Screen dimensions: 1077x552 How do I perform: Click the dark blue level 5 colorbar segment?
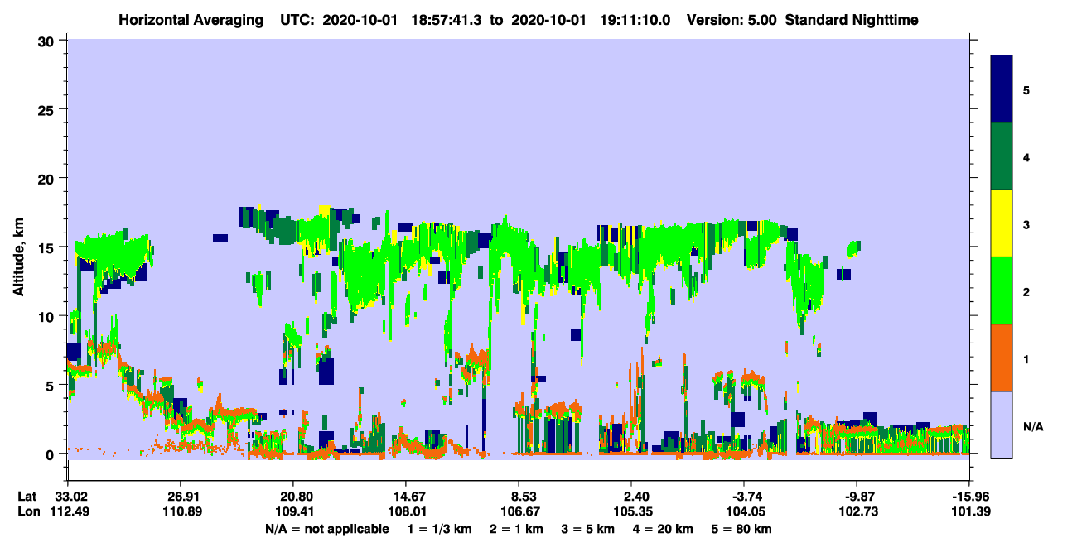click(x=1002, y=89)
